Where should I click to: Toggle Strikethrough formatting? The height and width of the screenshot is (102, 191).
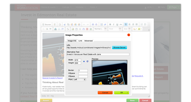coord(121,24)
